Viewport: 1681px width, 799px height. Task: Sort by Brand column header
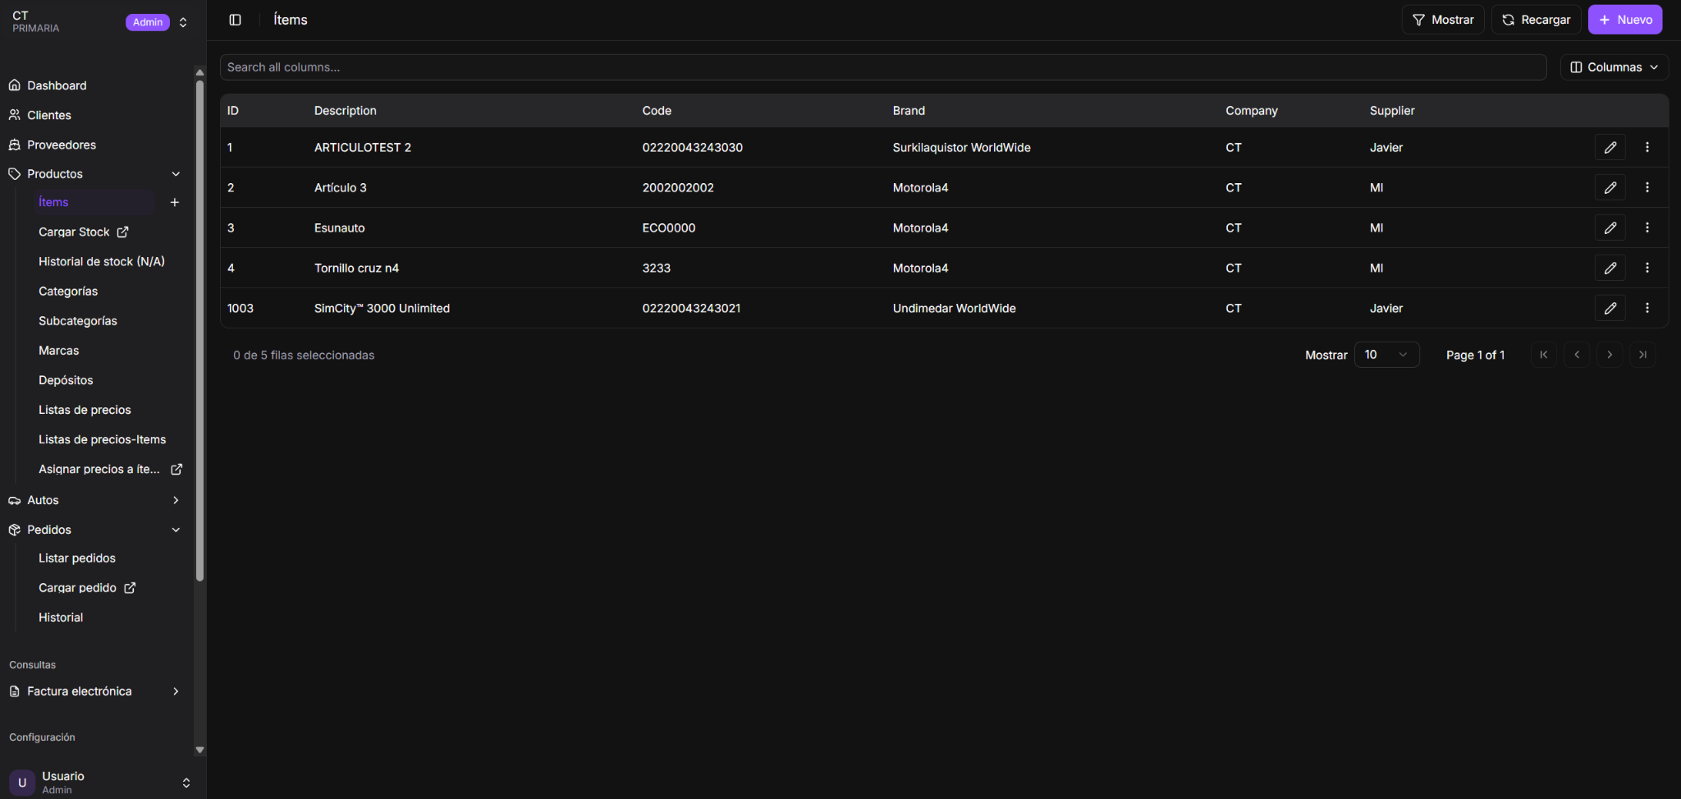909,111
